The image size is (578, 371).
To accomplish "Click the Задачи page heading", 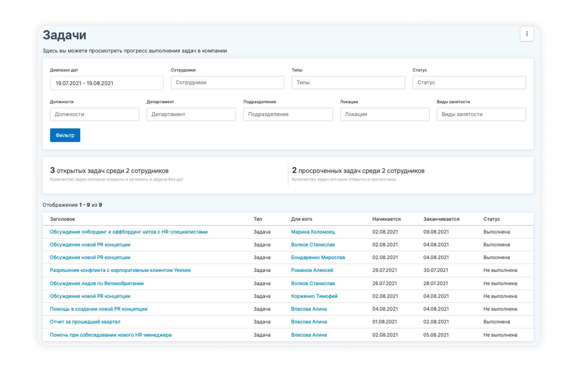I will (x=64, y=35).
